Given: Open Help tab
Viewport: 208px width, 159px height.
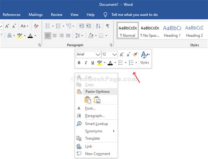Looking at the screenshot, I should (x=90, y=15).
